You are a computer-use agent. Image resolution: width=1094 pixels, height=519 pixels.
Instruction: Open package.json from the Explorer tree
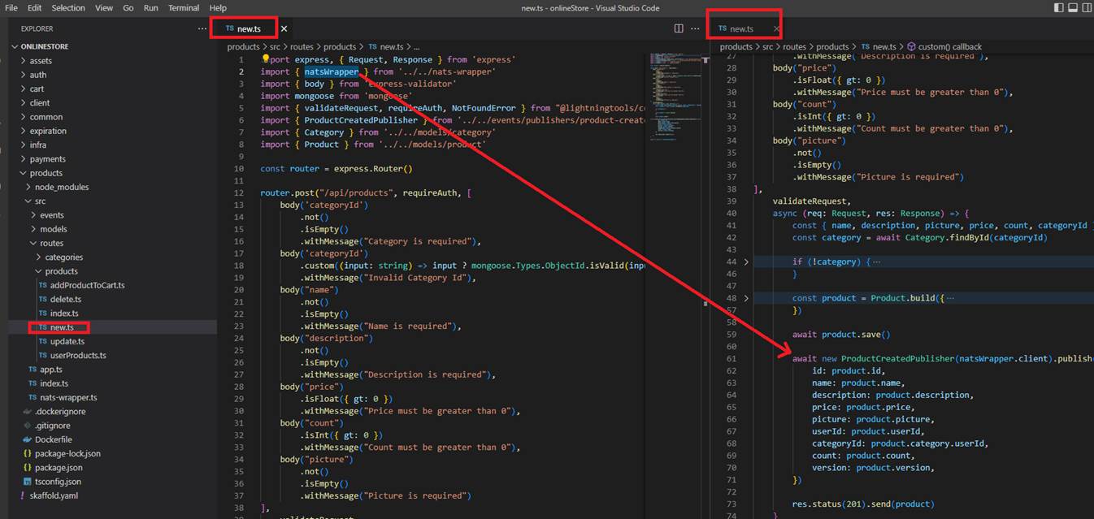[x=59, y=468]
